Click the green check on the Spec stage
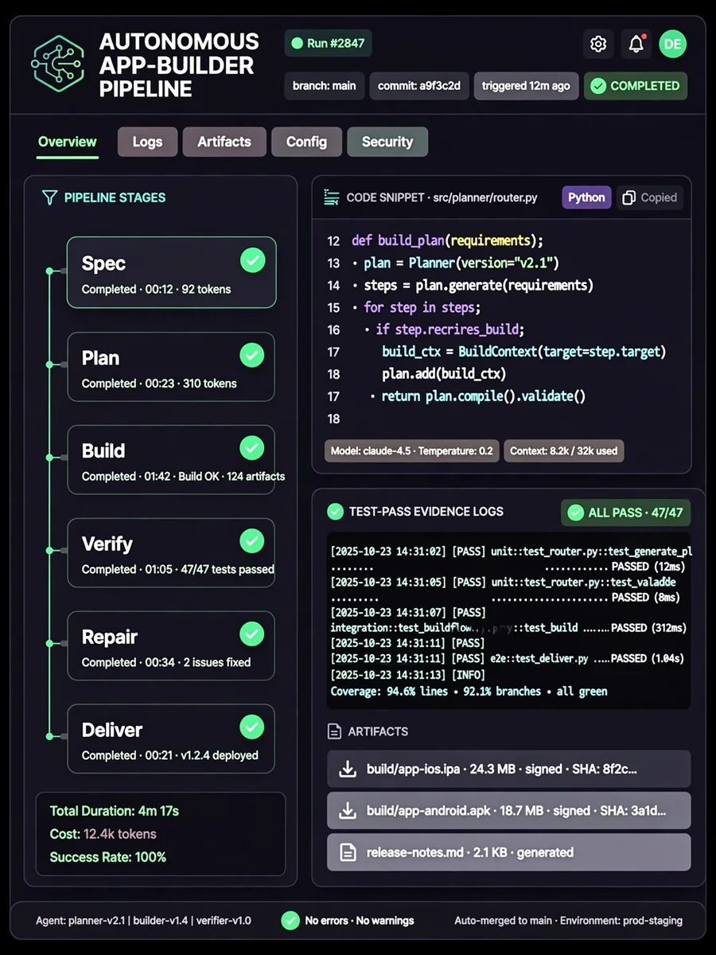The height and width of the screenshot is (955, 716). (252, 261)
